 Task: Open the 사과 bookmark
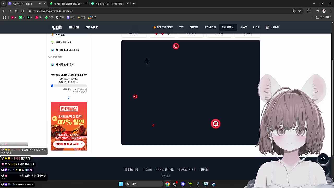tap(60, 17)
